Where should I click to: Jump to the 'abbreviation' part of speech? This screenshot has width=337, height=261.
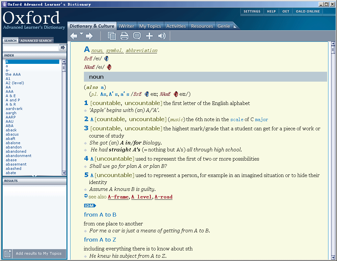142,51
